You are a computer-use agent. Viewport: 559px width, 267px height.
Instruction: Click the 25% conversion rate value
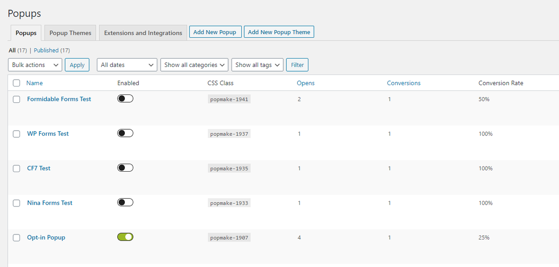click(x=484, y=238)
